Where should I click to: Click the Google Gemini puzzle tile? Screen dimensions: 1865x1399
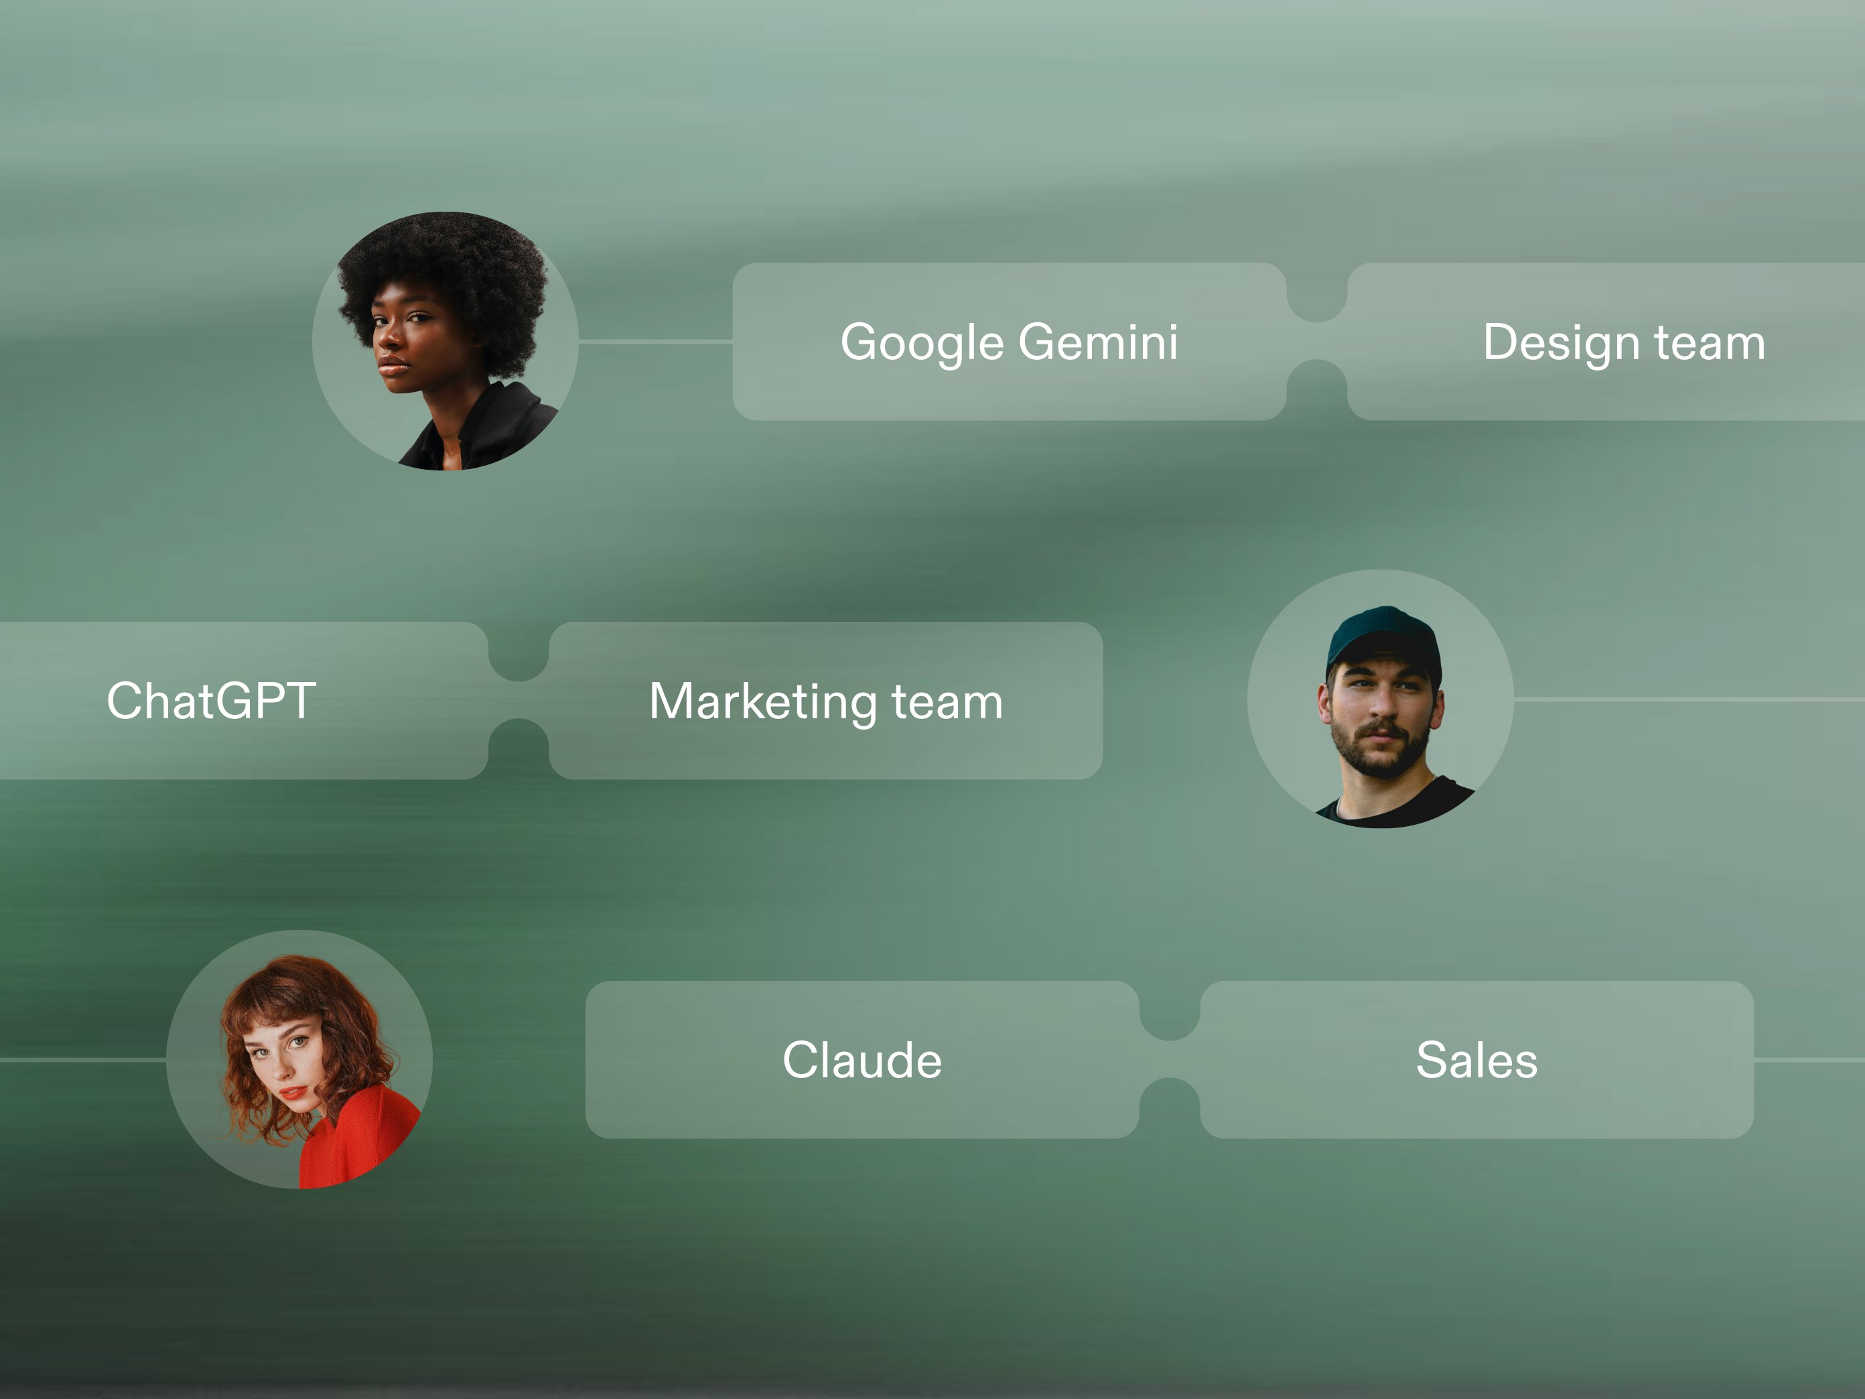1010,342
